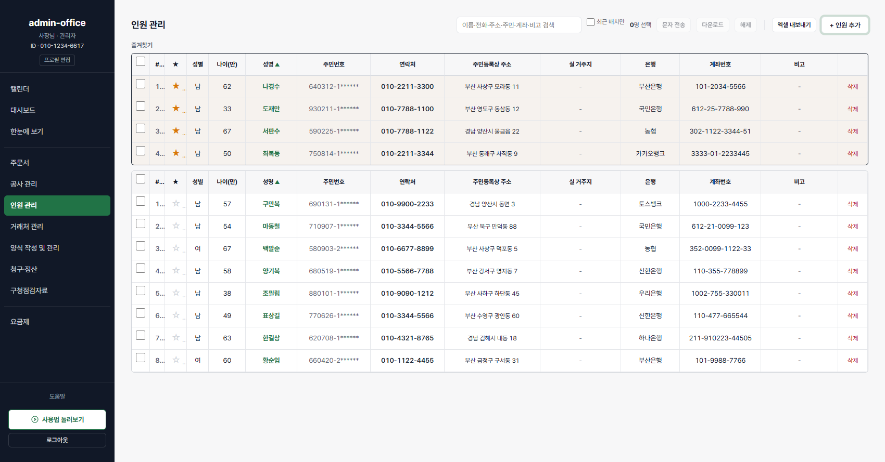
Task: Enable the 최근 배치만 checkbox
Action: point(590,22)
